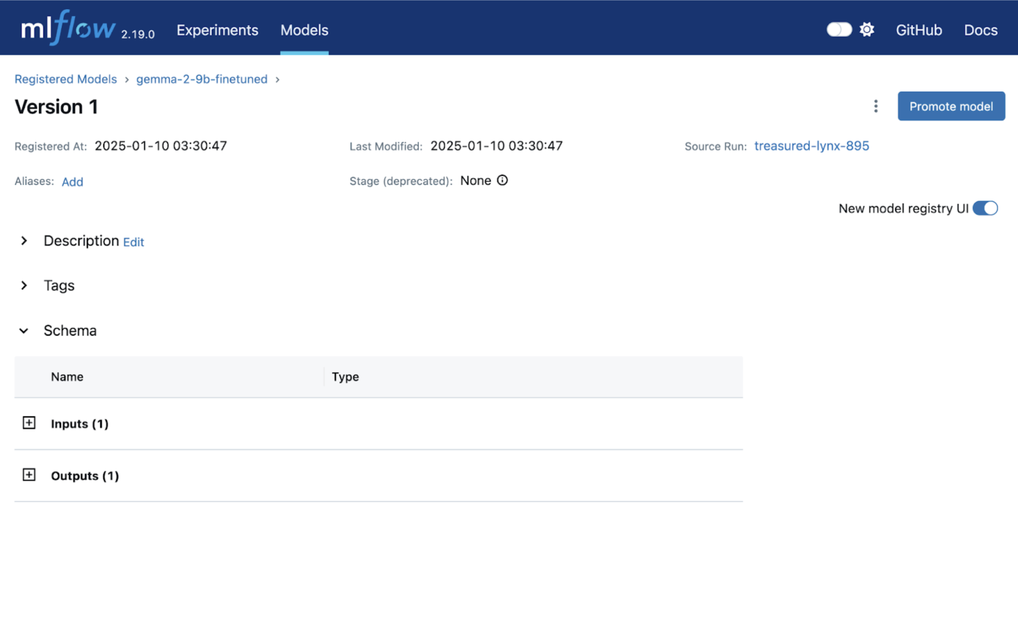Click the Promote model button
The width and height of the screenshot is (1018, 637).
[x=951, y=106]
